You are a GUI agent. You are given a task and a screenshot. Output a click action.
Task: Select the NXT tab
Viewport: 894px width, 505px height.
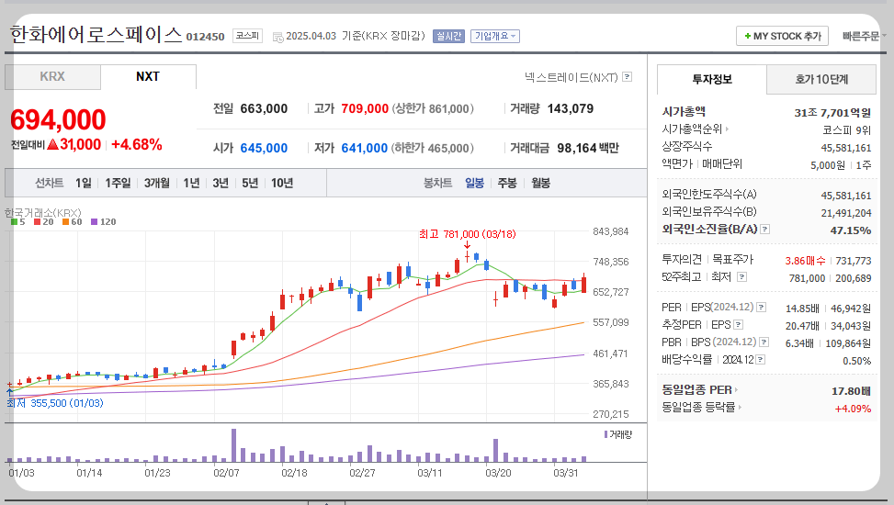148,76
